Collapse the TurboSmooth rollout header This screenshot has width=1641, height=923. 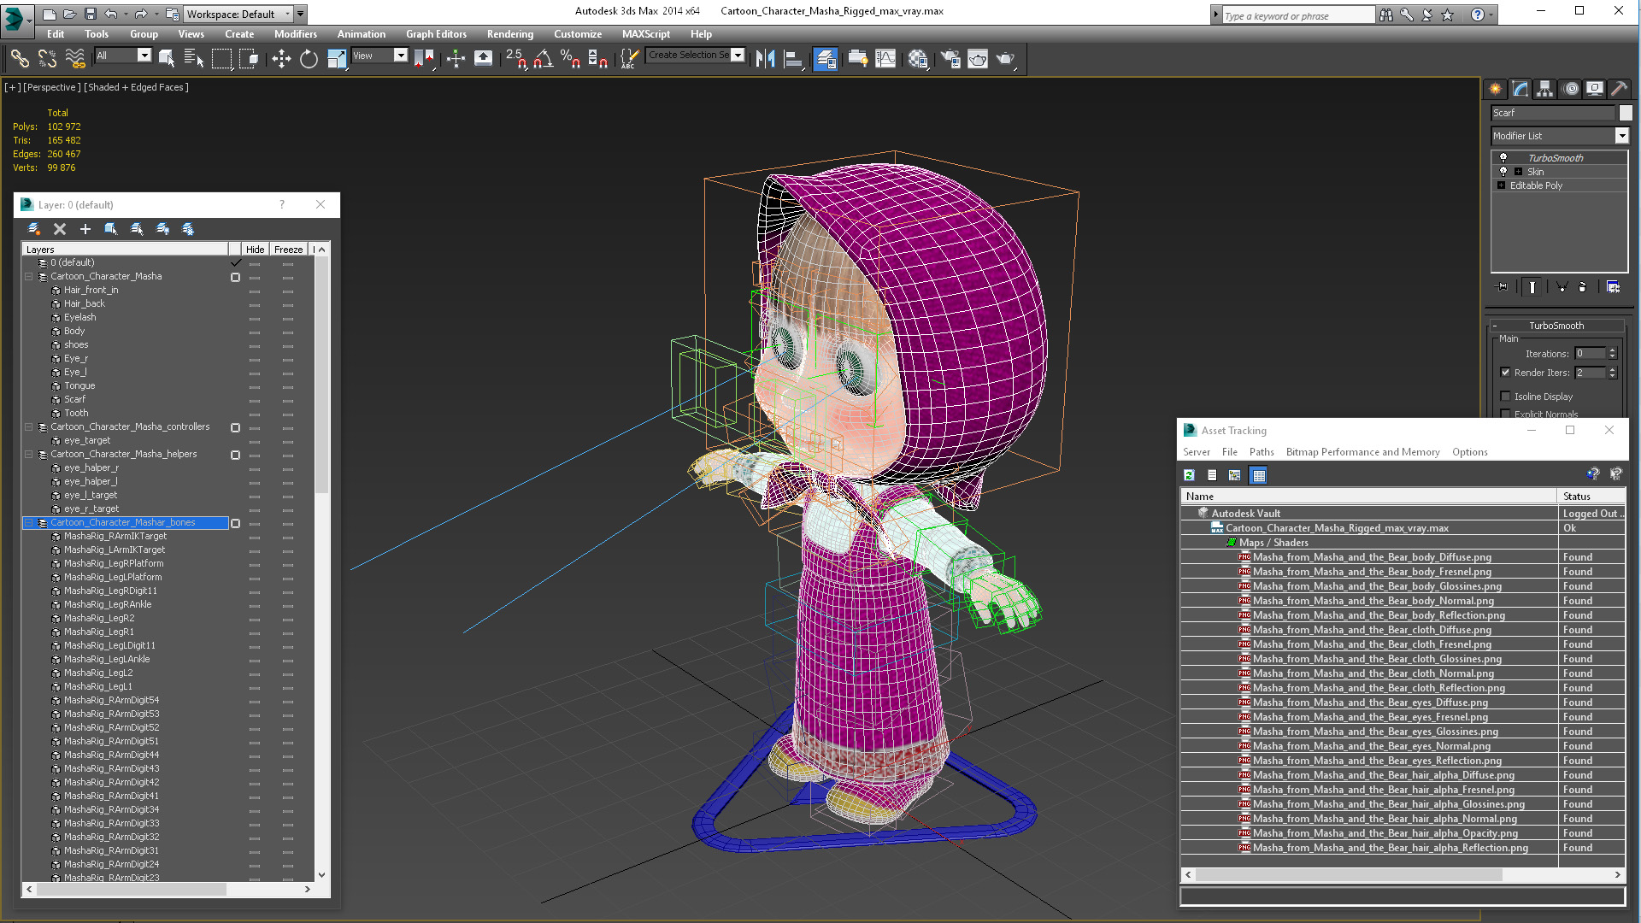pos(1556,326)
